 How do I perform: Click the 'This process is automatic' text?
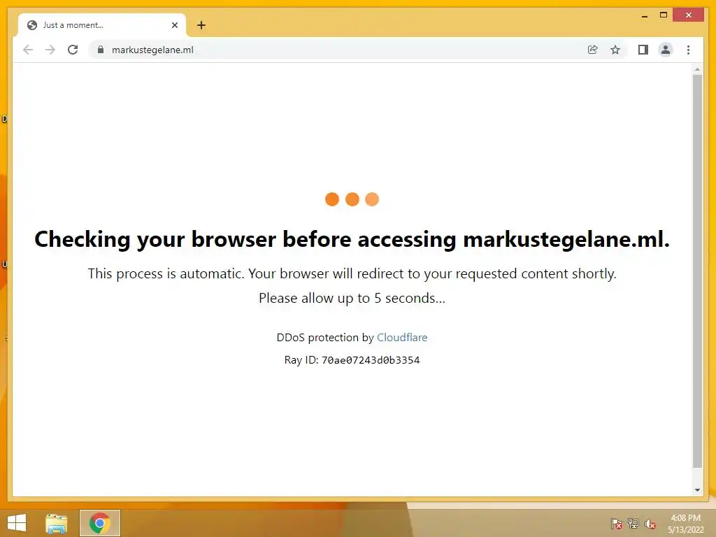(x=352, y=273)
